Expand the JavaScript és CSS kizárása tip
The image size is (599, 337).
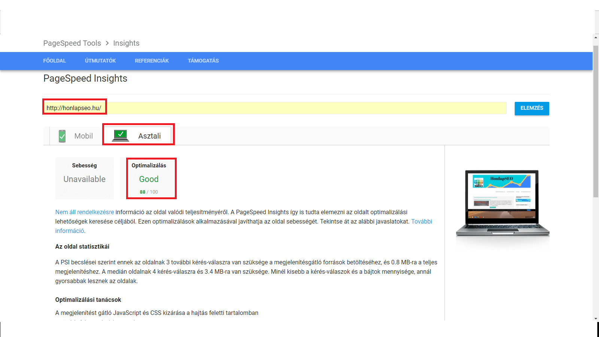156,313
